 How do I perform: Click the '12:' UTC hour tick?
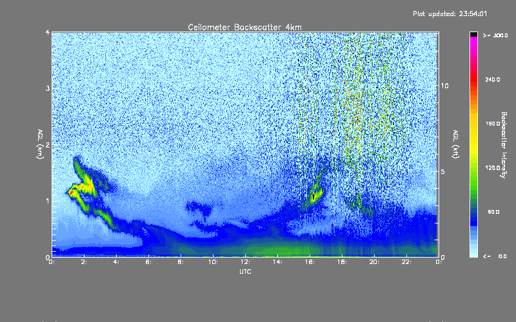click(246, 262)
